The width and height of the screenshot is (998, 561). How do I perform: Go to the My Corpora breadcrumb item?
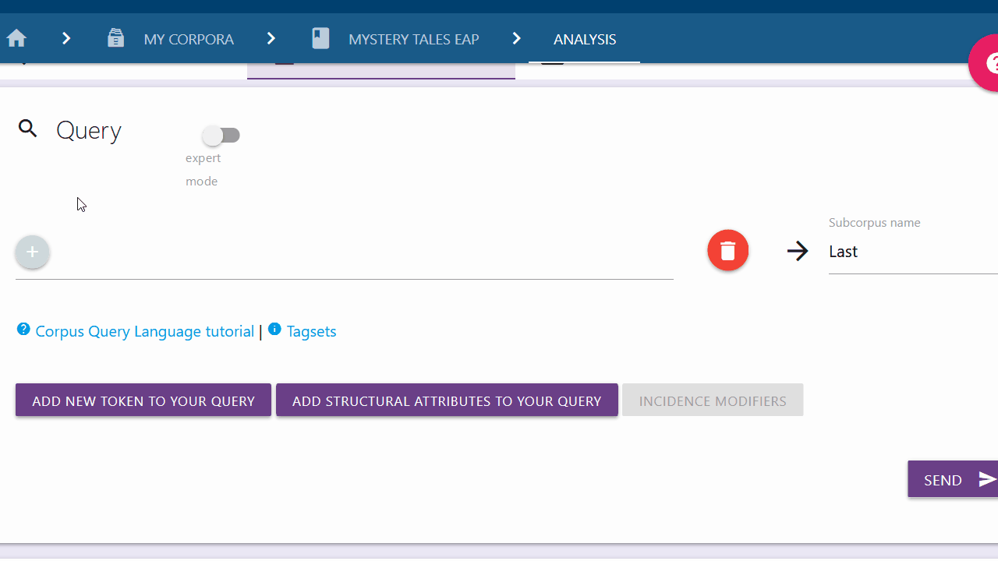pyautogui.click(x=189, y=39)
